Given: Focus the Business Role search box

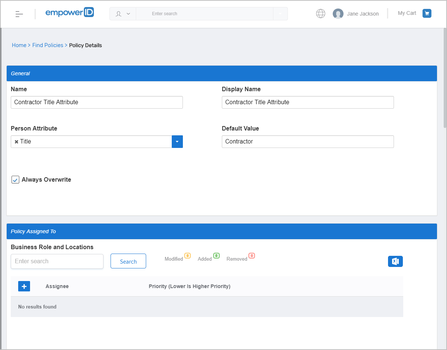Looking at the screenshot, I should (57, 261).
